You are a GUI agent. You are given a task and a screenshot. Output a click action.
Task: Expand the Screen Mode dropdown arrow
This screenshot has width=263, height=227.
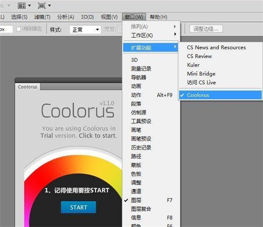[50, 6]
